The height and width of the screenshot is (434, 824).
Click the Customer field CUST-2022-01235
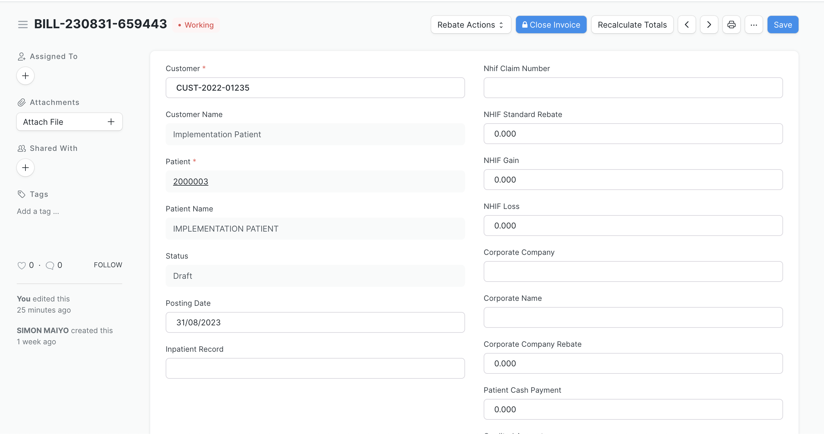pyautogui.click(x=315, y=88)
